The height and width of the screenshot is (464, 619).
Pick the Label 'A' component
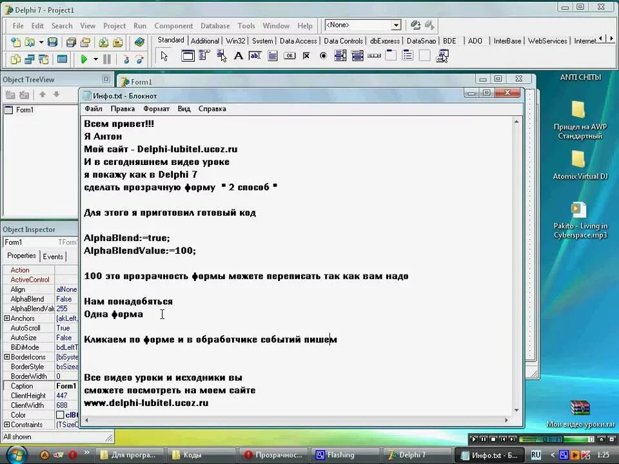click(x=239, y=55)
